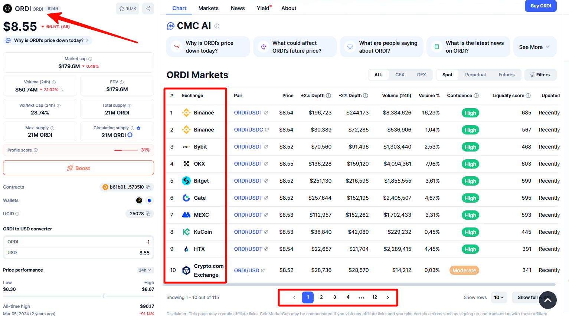Screen dimensions: 569x316
Task: Click the +2% Depth info icon
Action: coord(328,96)
